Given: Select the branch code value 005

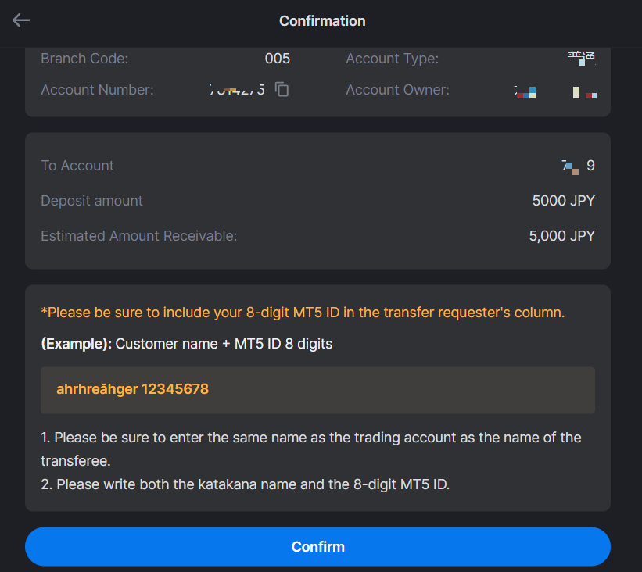Looking at the screenshot, I should [x=277, y=59].
